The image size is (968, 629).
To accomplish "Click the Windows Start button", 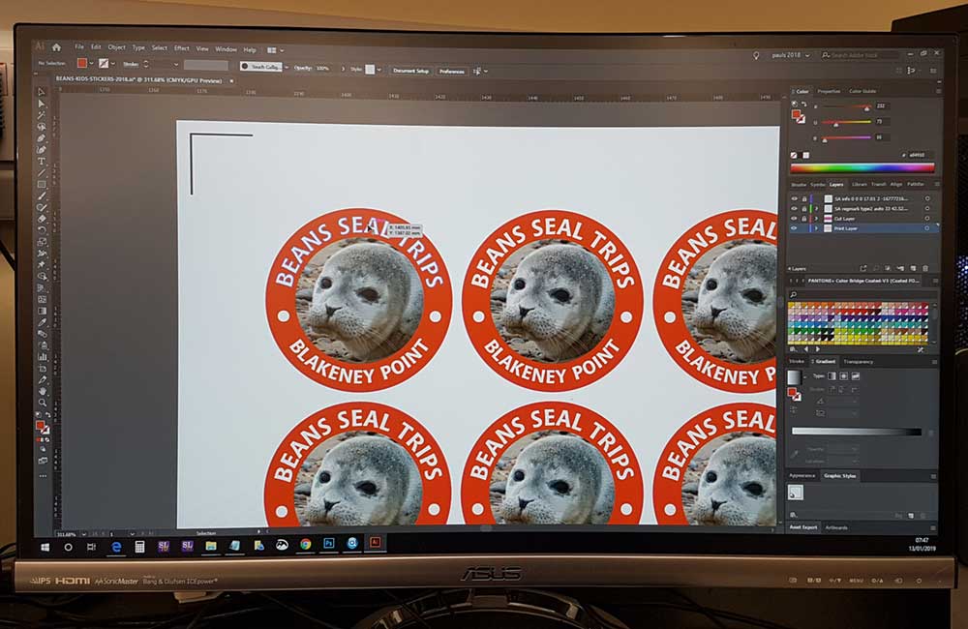I will pos(45,547).
